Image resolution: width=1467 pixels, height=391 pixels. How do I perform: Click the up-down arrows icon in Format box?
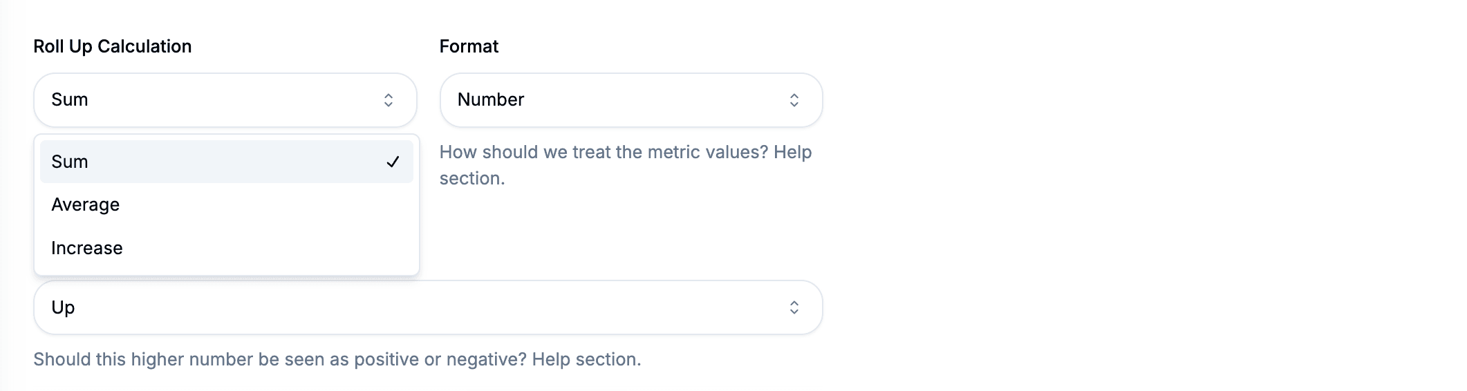(794, 100)
